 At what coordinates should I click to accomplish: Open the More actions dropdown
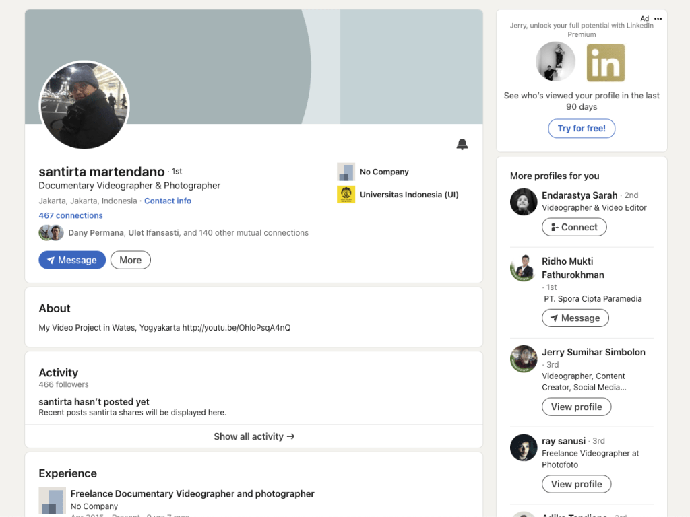130,260
